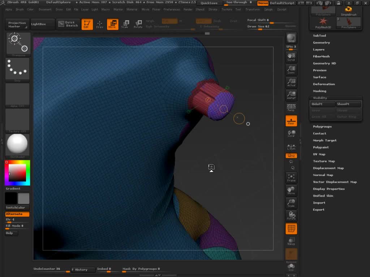The width and height of the screenshot is (370, 277).
Task: Toggle Local transformations
Action: 291,133
